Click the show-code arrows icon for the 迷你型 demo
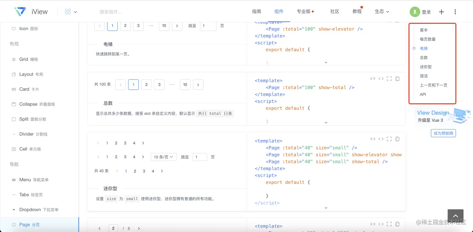This screenshot has height=232, width=473. [373, 139]
